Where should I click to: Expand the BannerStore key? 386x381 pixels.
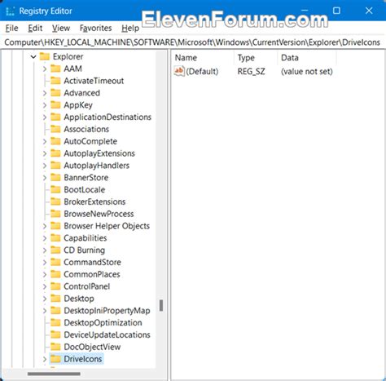pos(45,178)
